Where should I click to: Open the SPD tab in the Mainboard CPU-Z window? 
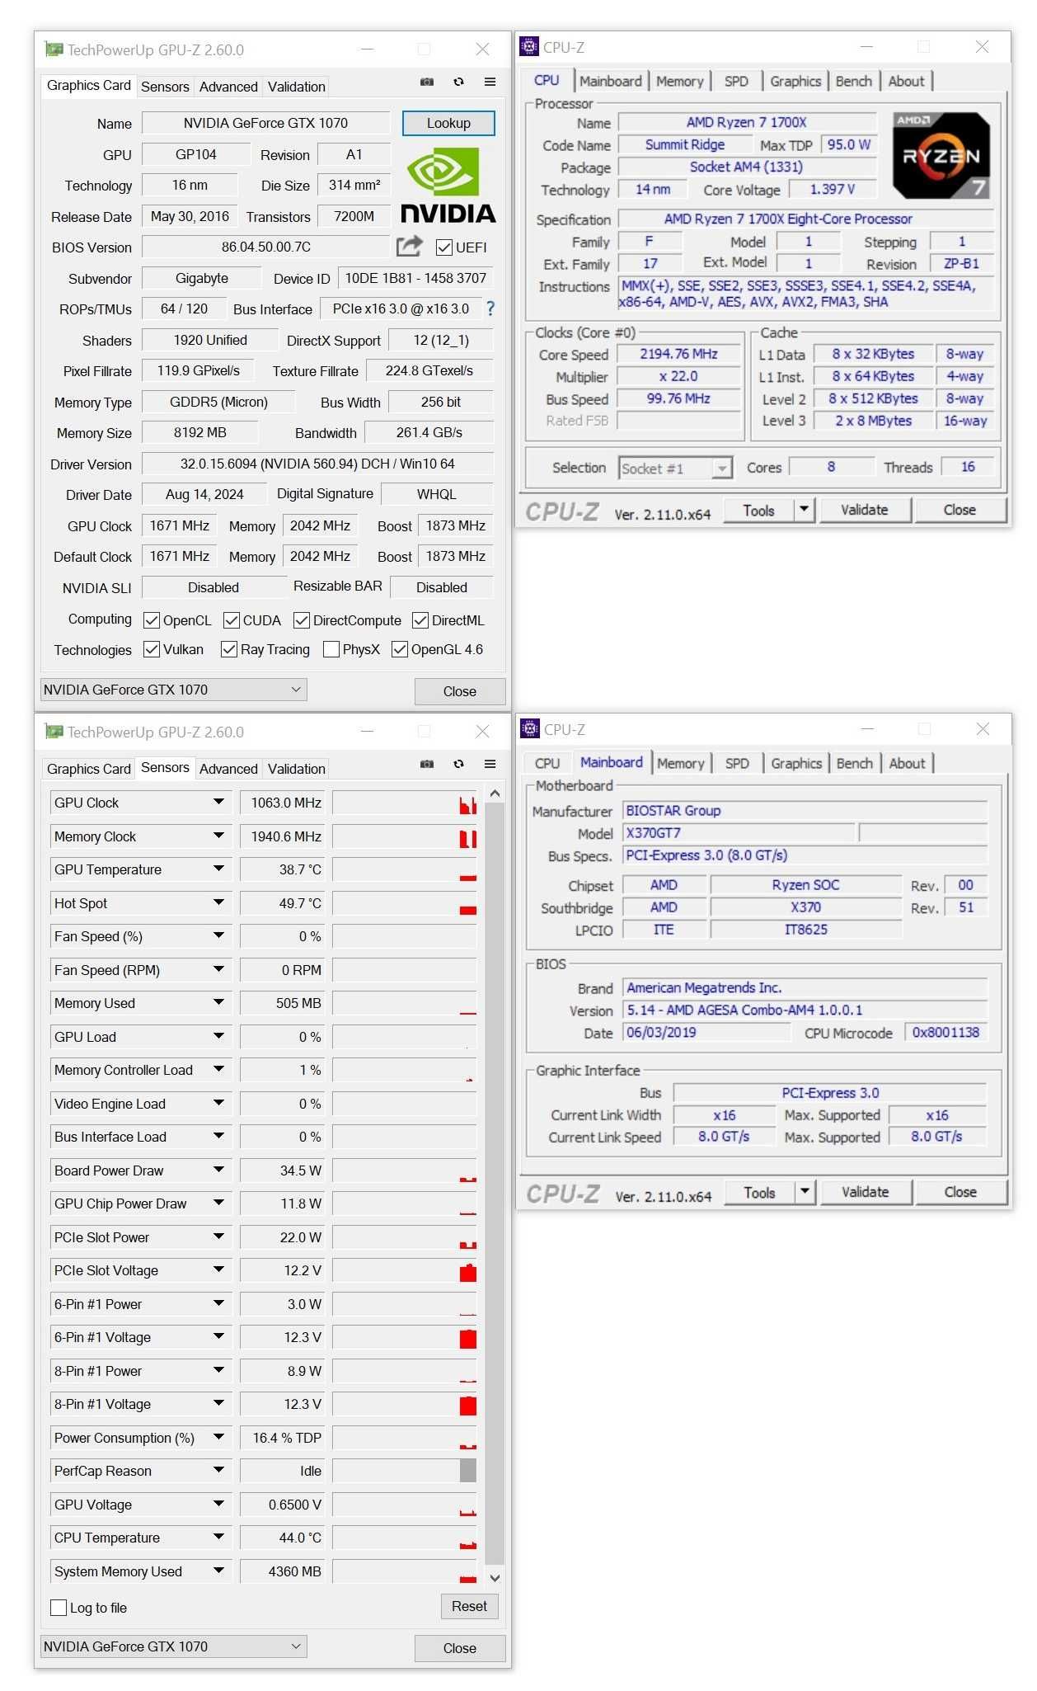point(737,764)
